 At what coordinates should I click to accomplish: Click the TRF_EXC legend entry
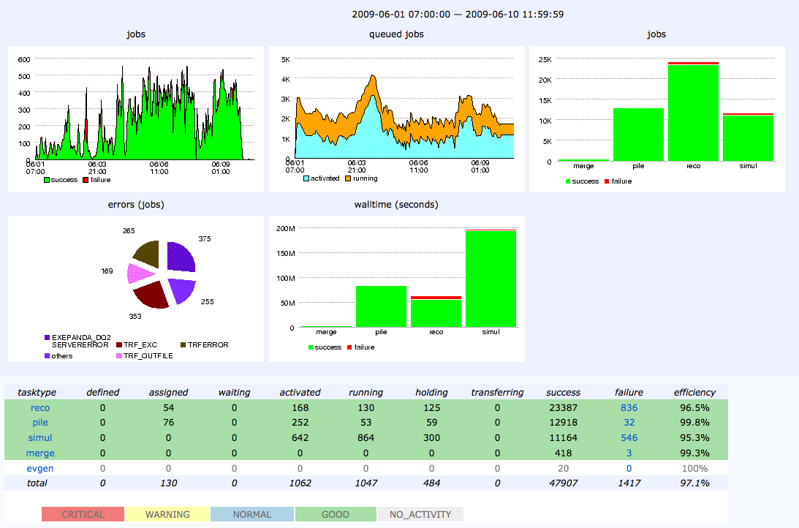click(x=137, y=345)
